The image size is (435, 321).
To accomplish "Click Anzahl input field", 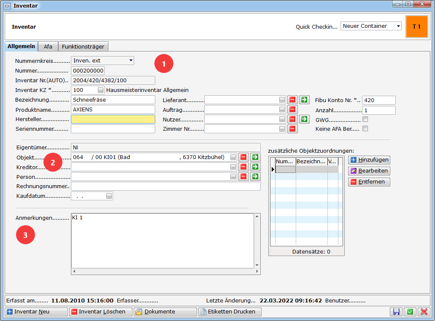I will point(379,111).
